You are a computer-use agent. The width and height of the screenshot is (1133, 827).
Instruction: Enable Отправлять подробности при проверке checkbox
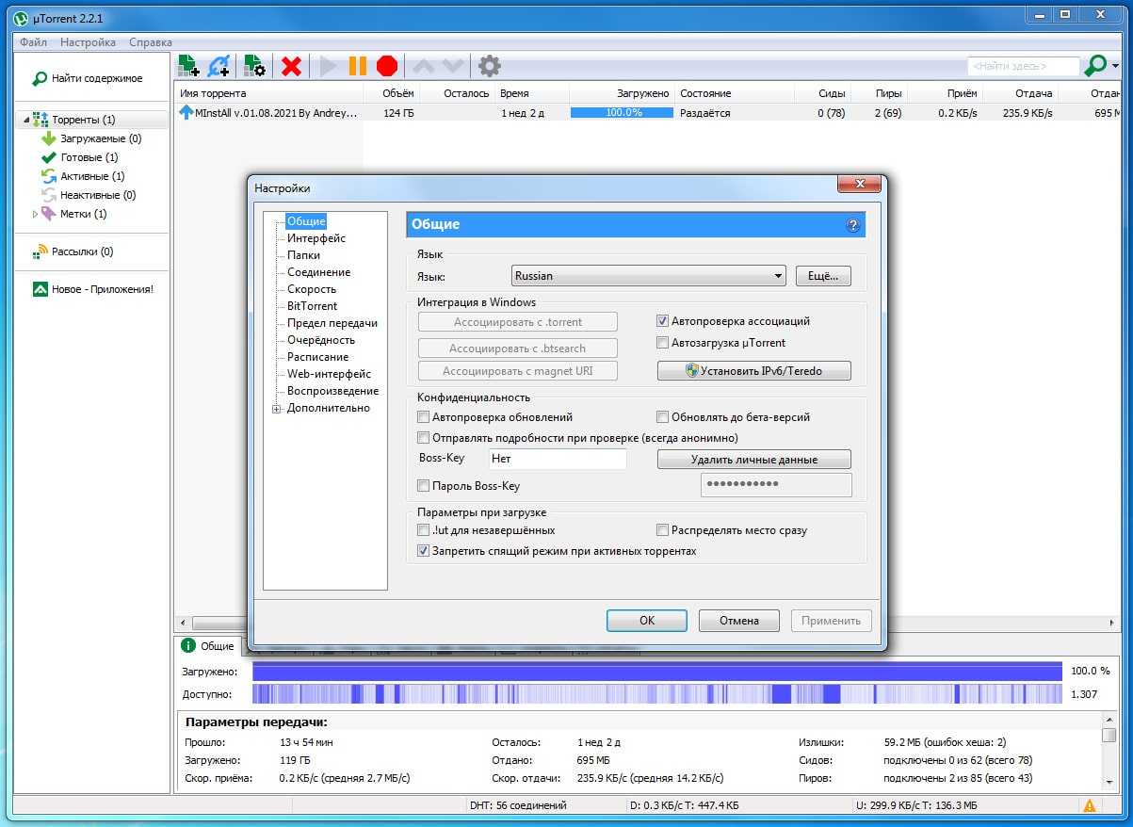423,437
